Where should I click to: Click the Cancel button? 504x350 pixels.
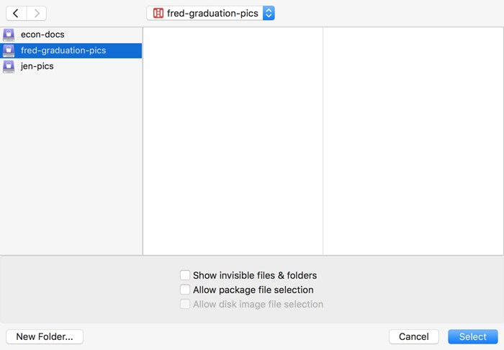414,336
